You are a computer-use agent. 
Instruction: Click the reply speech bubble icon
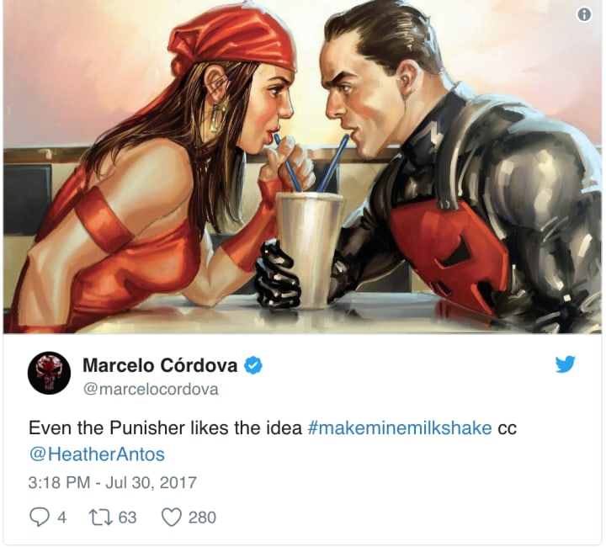point(39,517)
